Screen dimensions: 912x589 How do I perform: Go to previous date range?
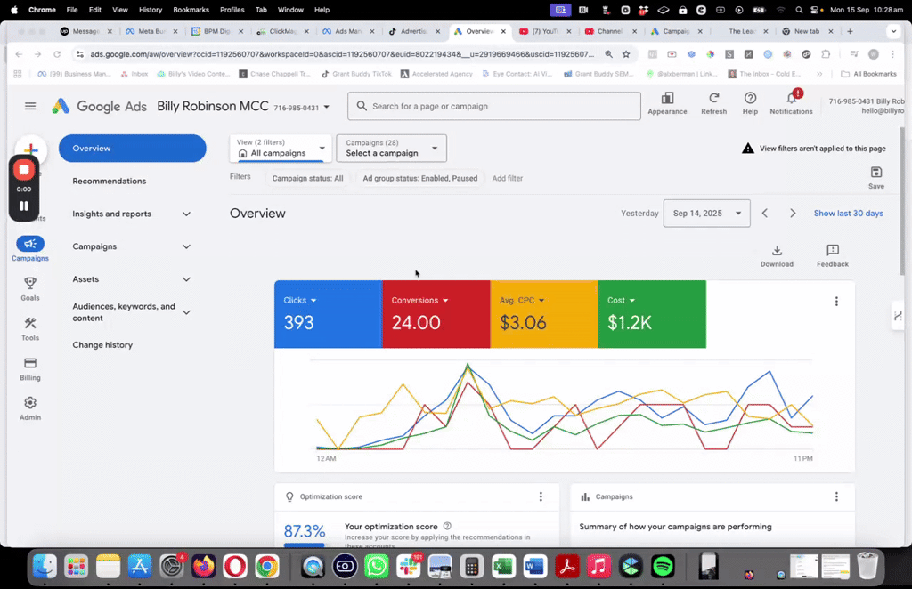point(765,214)
